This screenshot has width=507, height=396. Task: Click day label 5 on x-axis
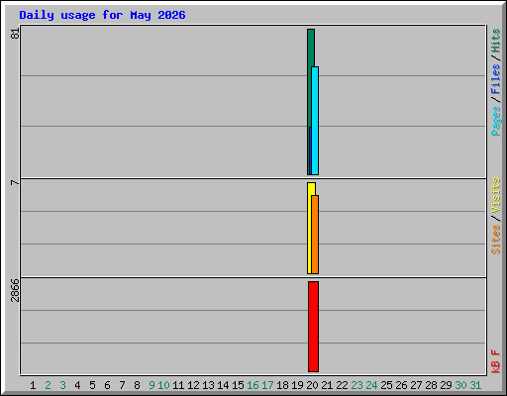[x=92, y=385]
